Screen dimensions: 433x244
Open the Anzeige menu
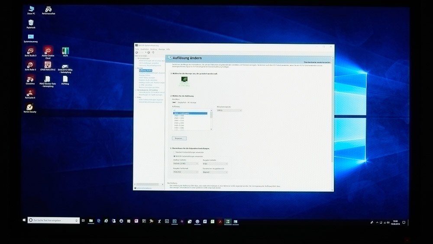click(x=162, y=49)
